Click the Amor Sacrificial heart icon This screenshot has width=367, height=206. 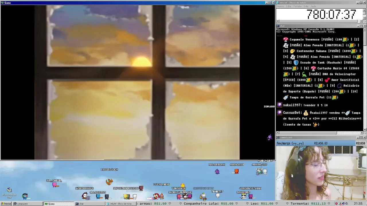coord(327,80)
